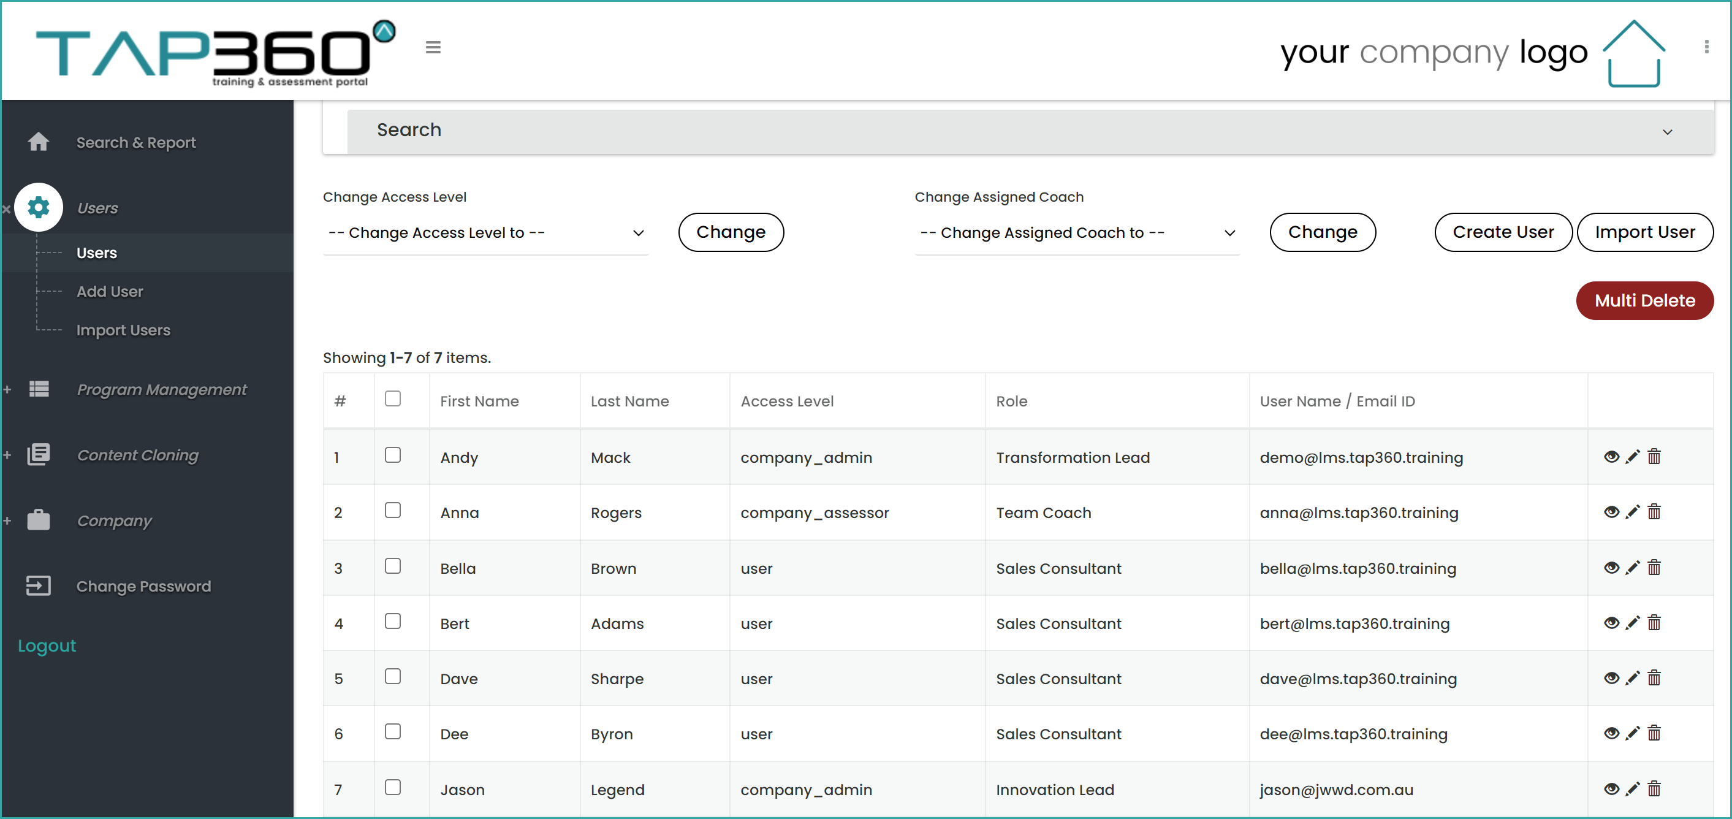1732x819 pixels.
Task: Open the vertical three-dot options menu
Action: pyautogui.click(x=1706, y=47)
